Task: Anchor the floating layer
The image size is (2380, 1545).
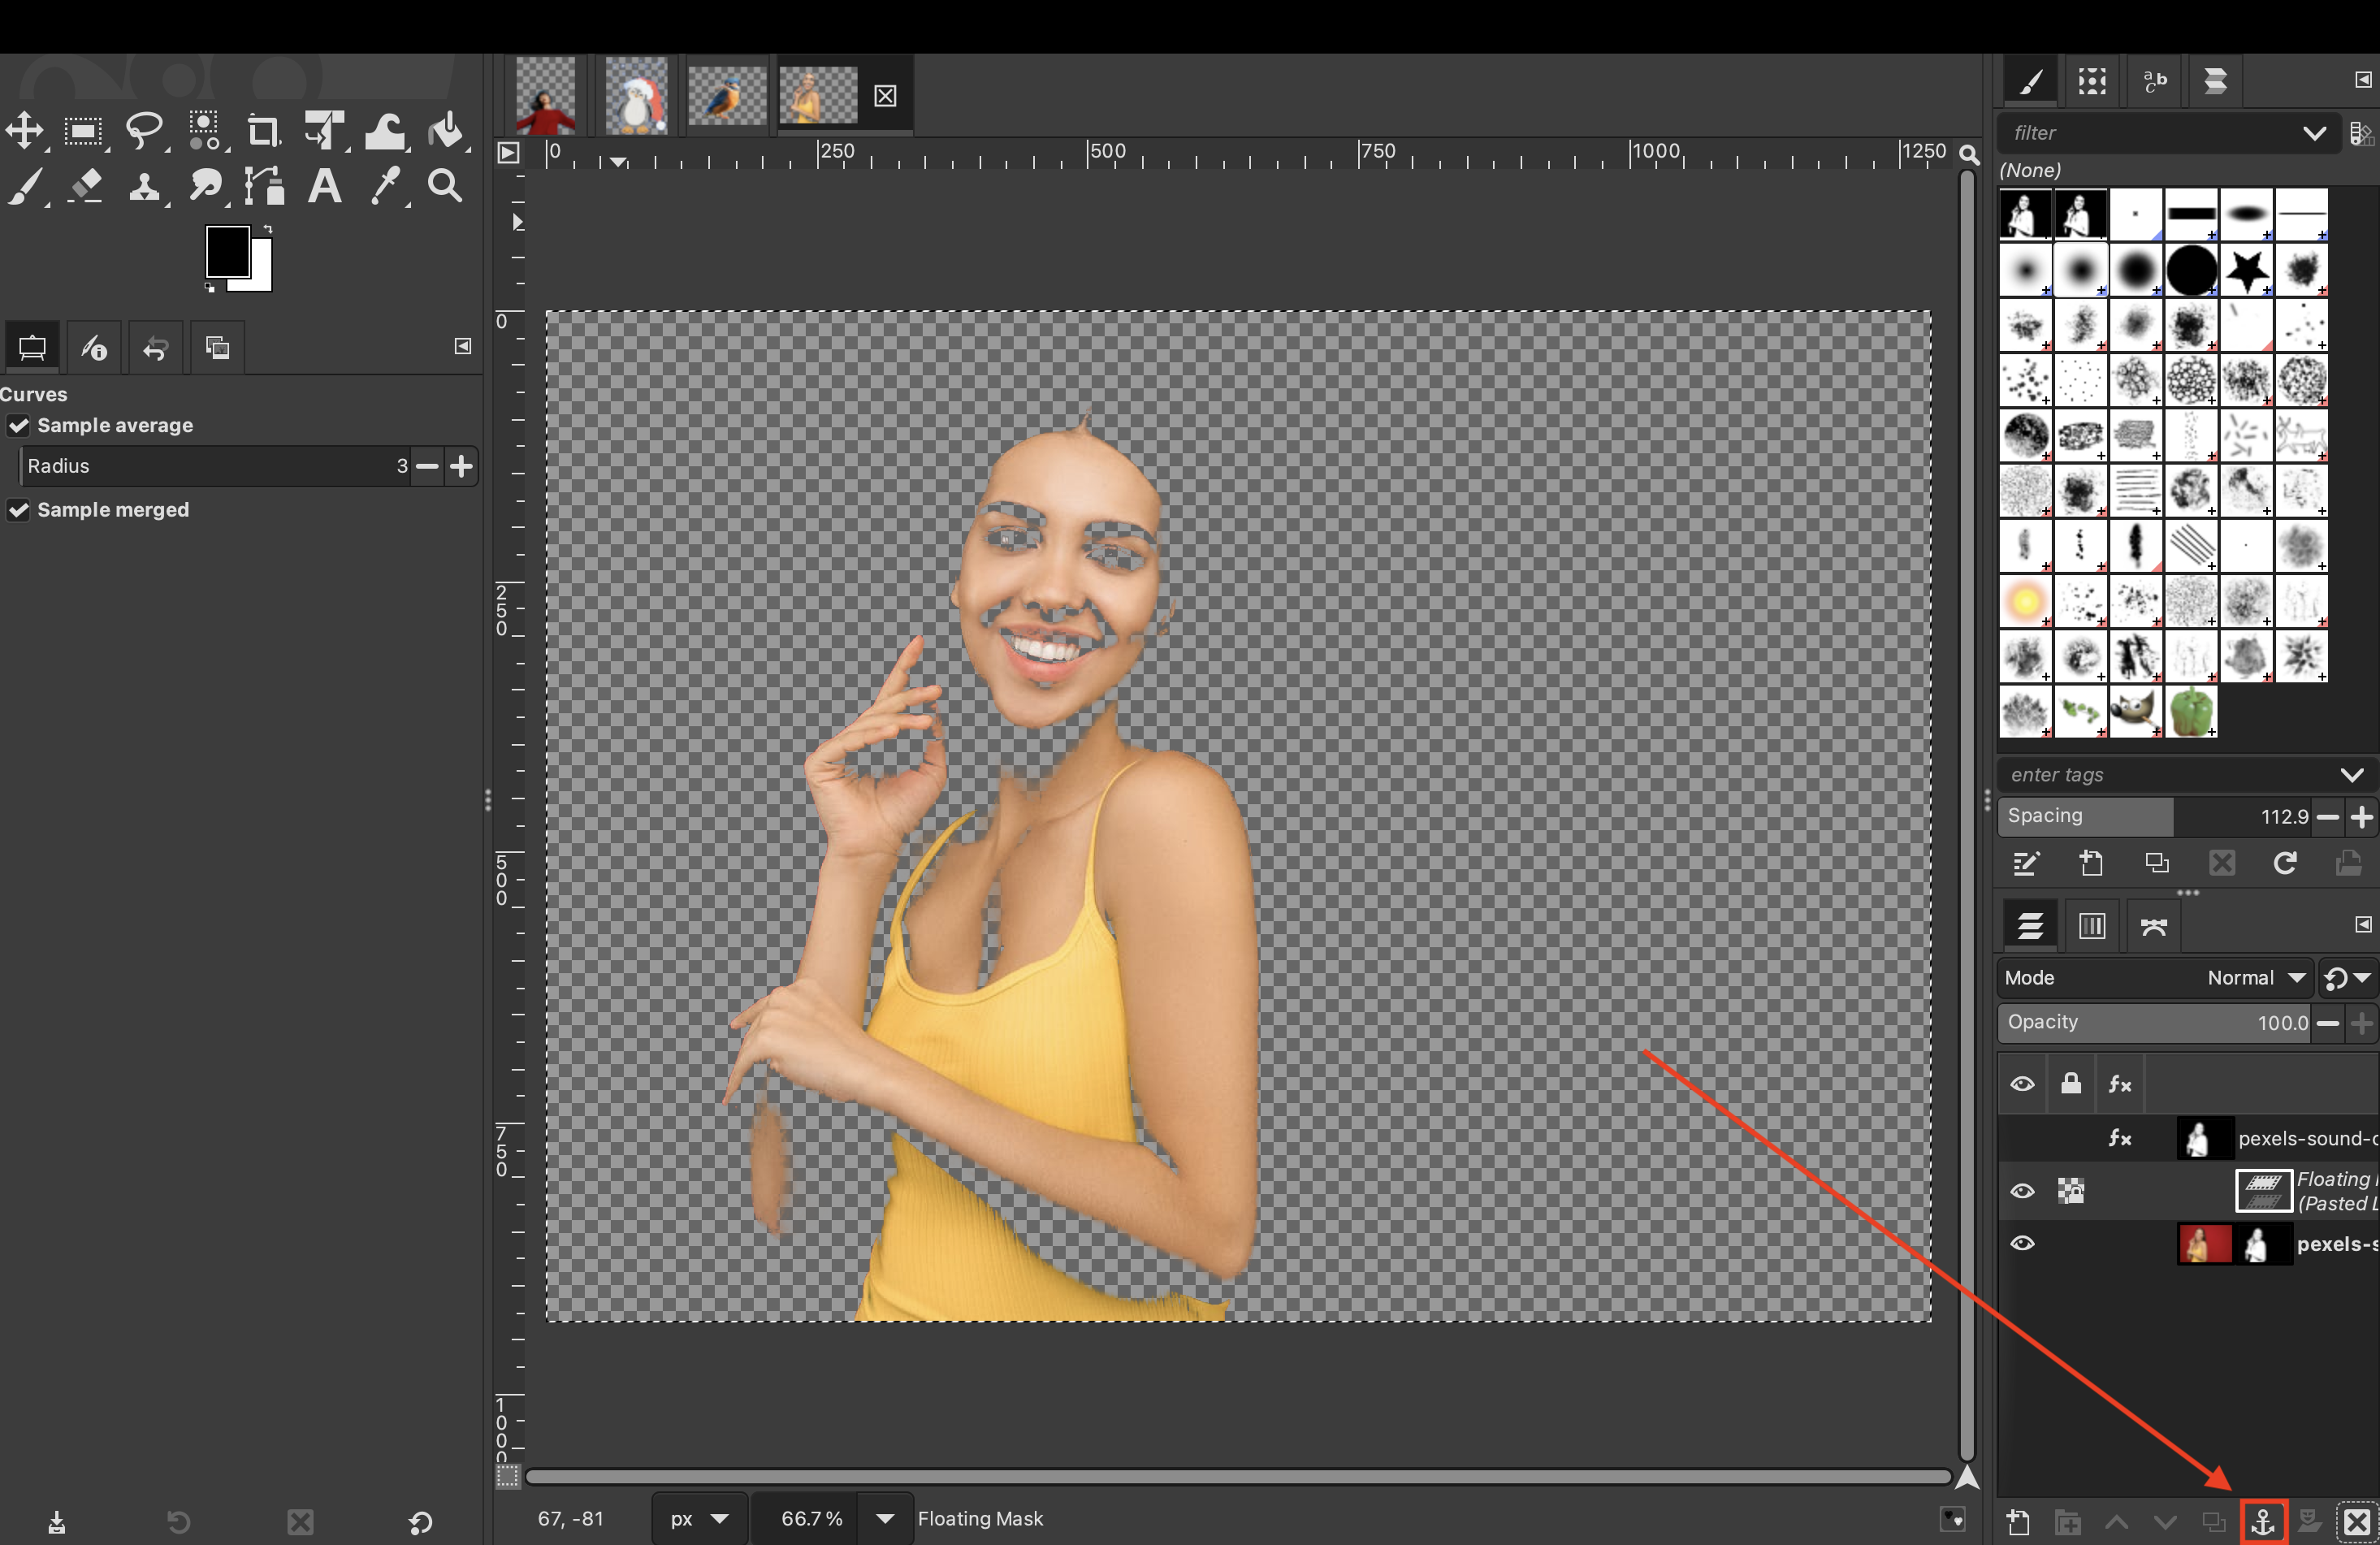Action: (x=2263, y=1521)
